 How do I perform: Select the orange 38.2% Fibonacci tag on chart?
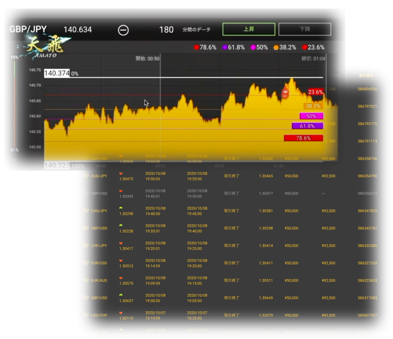click(313, 106)
